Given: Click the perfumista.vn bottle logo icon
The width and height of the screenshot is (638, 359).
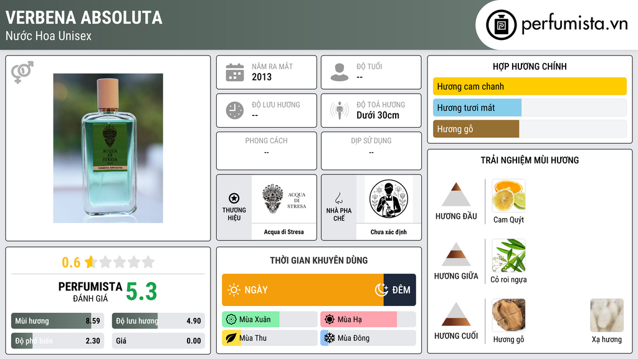Looking at the screenshot, I should click(502, 25).
